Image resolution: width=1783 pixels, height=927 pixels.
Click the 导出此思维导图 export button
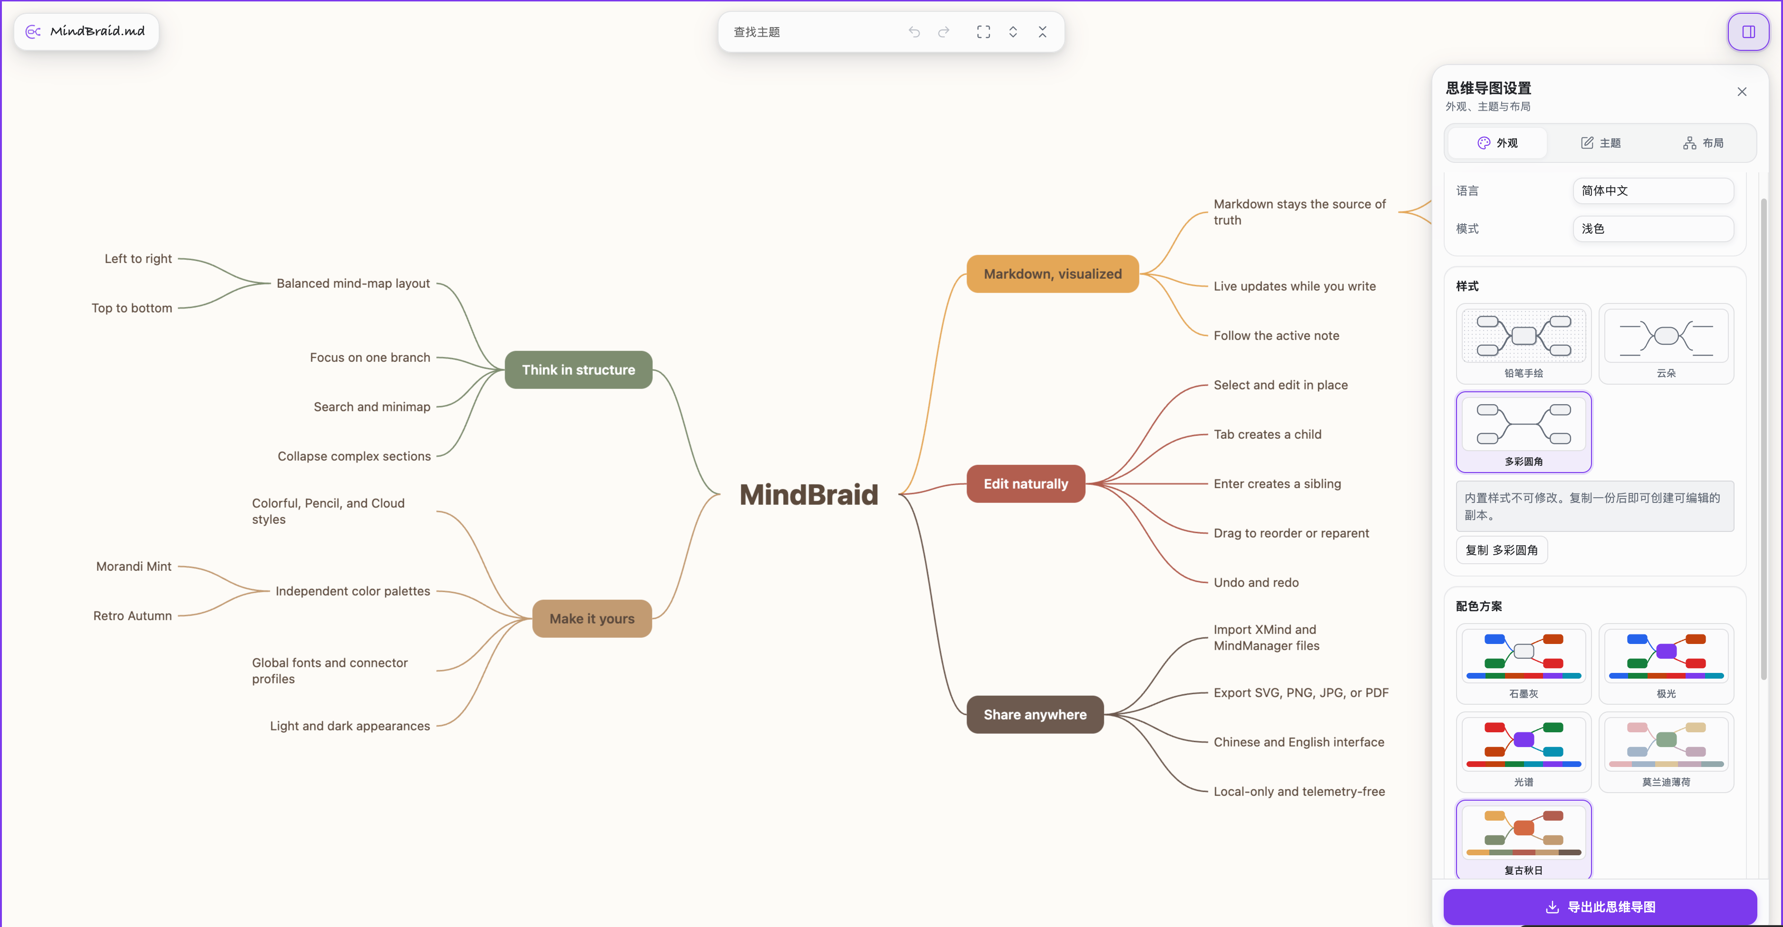pos(1600,906)
